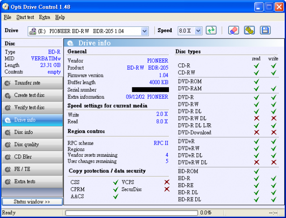Click the Ready status text

9,213
